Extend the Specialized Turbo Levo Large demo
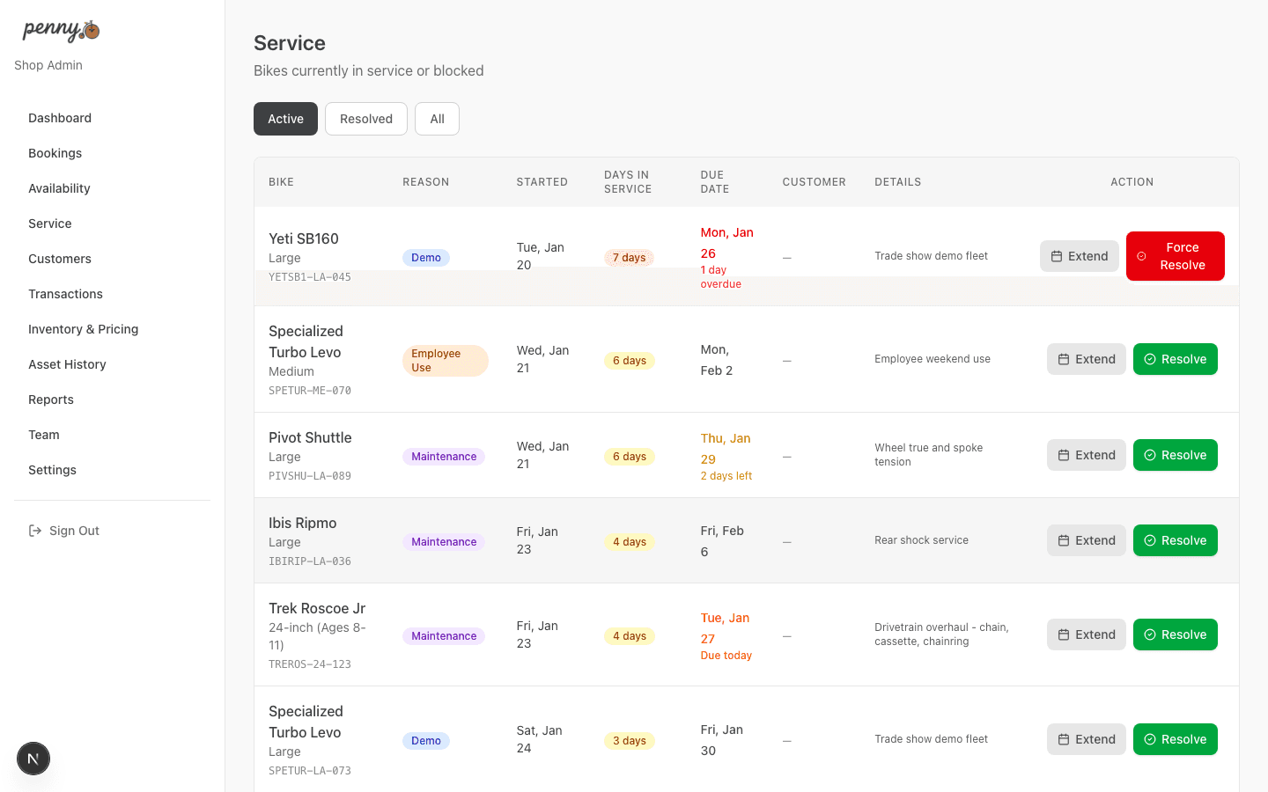Screen dimensions: 1268x792 [x=1086, y=739]
